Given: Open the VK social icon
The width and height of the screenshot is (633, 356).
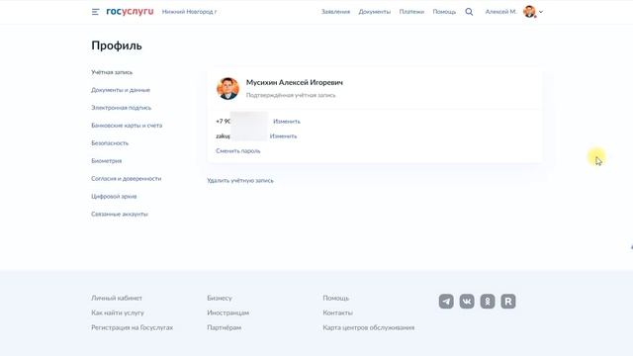Looking at the screenshot, I should coord(467,302).
